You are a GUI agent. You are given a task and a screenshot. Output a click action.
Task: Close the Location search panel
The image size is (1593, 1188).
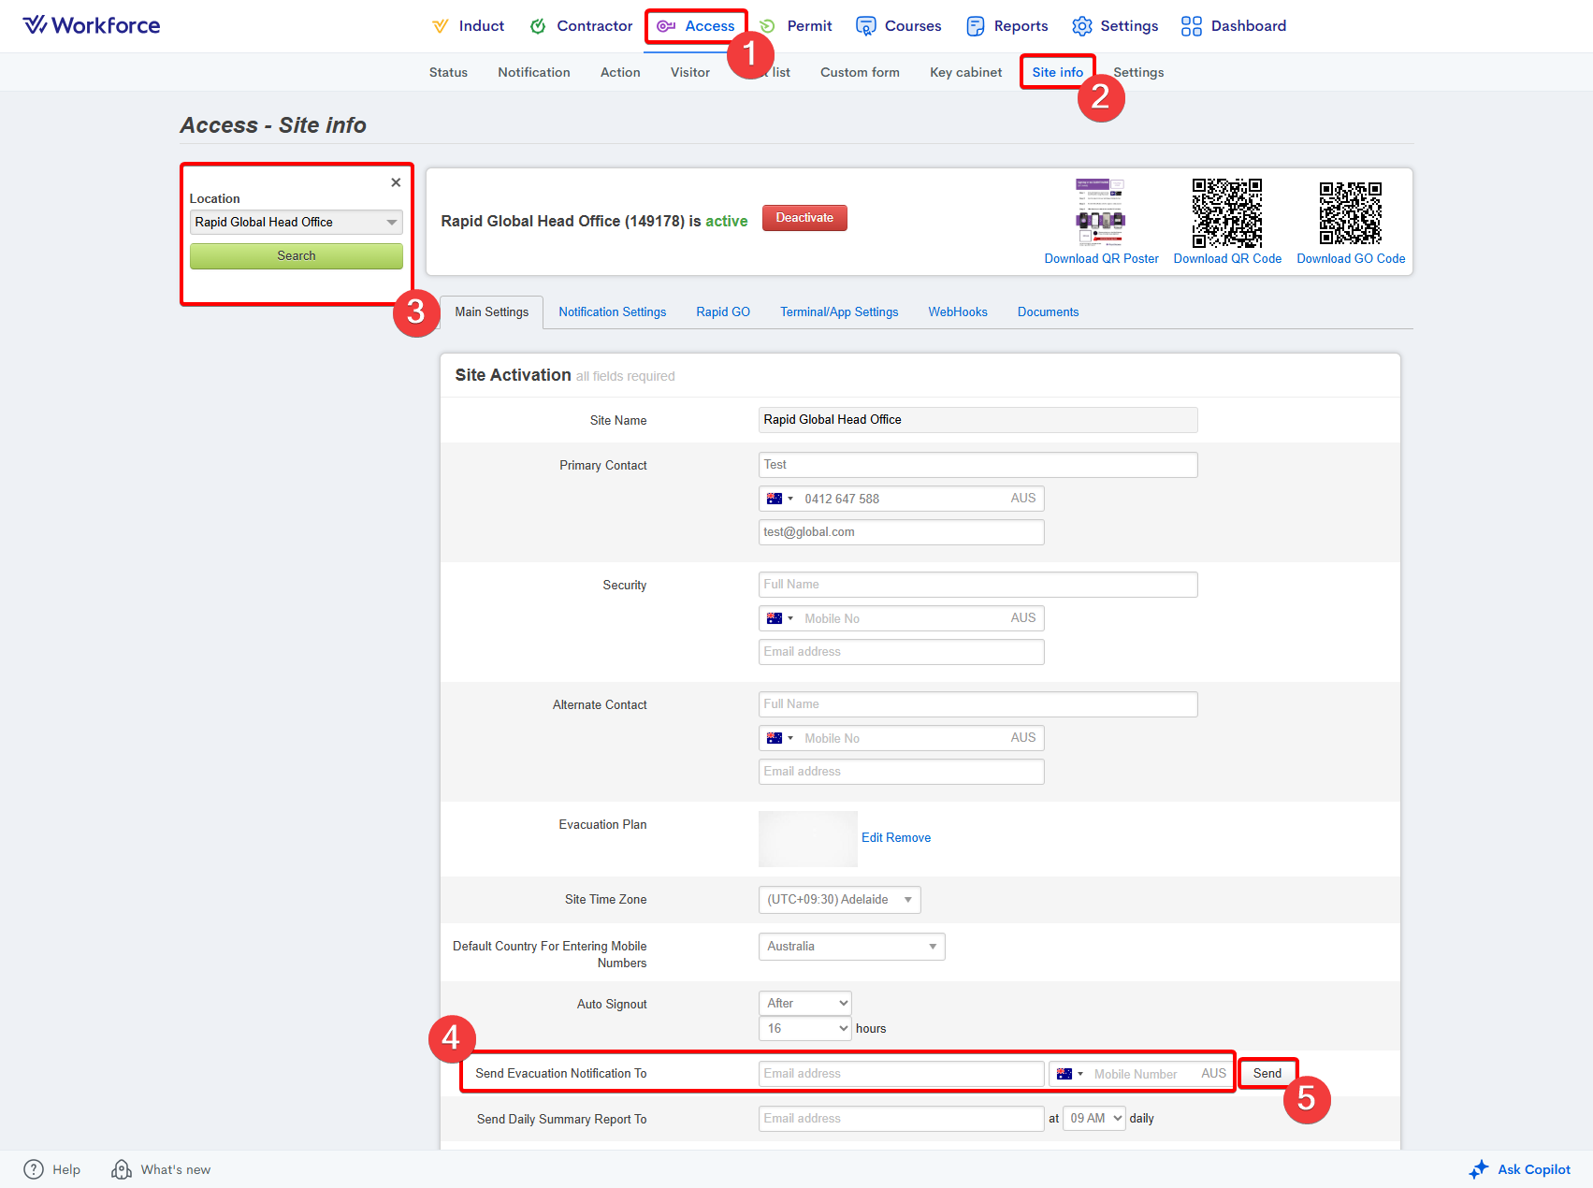(396, 182)
